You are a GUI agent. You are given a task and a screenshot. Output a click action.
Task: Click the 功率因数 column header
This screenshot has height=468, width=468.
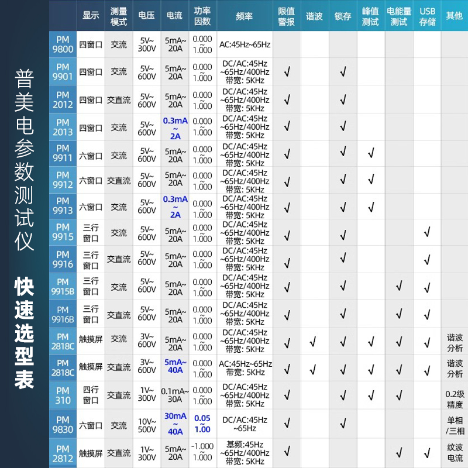(202, 15)
